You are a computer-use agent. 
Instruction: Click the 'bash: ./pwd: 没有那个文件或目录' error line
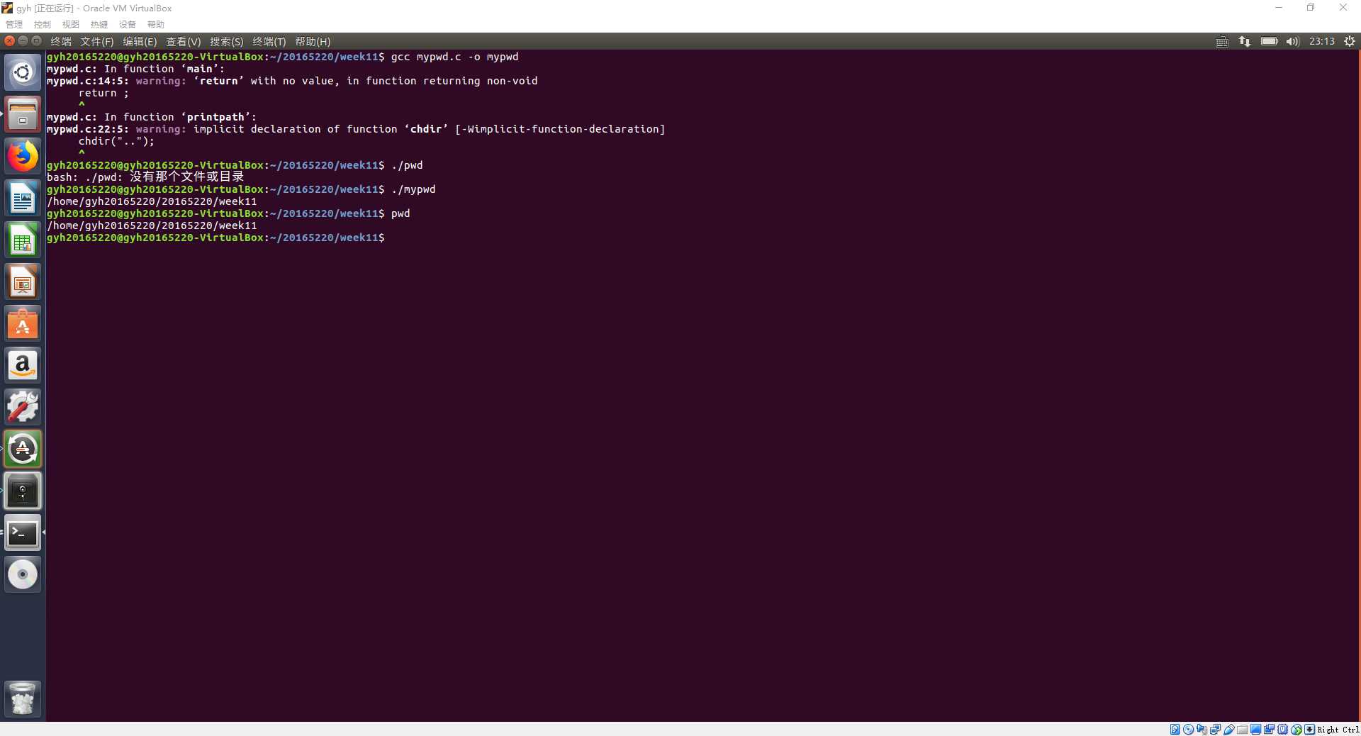pos(145,177)
